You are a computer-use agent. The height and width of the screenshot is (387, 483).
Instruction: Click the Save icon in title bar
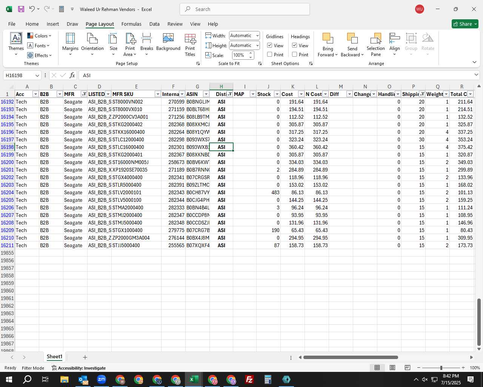tap(21, 9)
